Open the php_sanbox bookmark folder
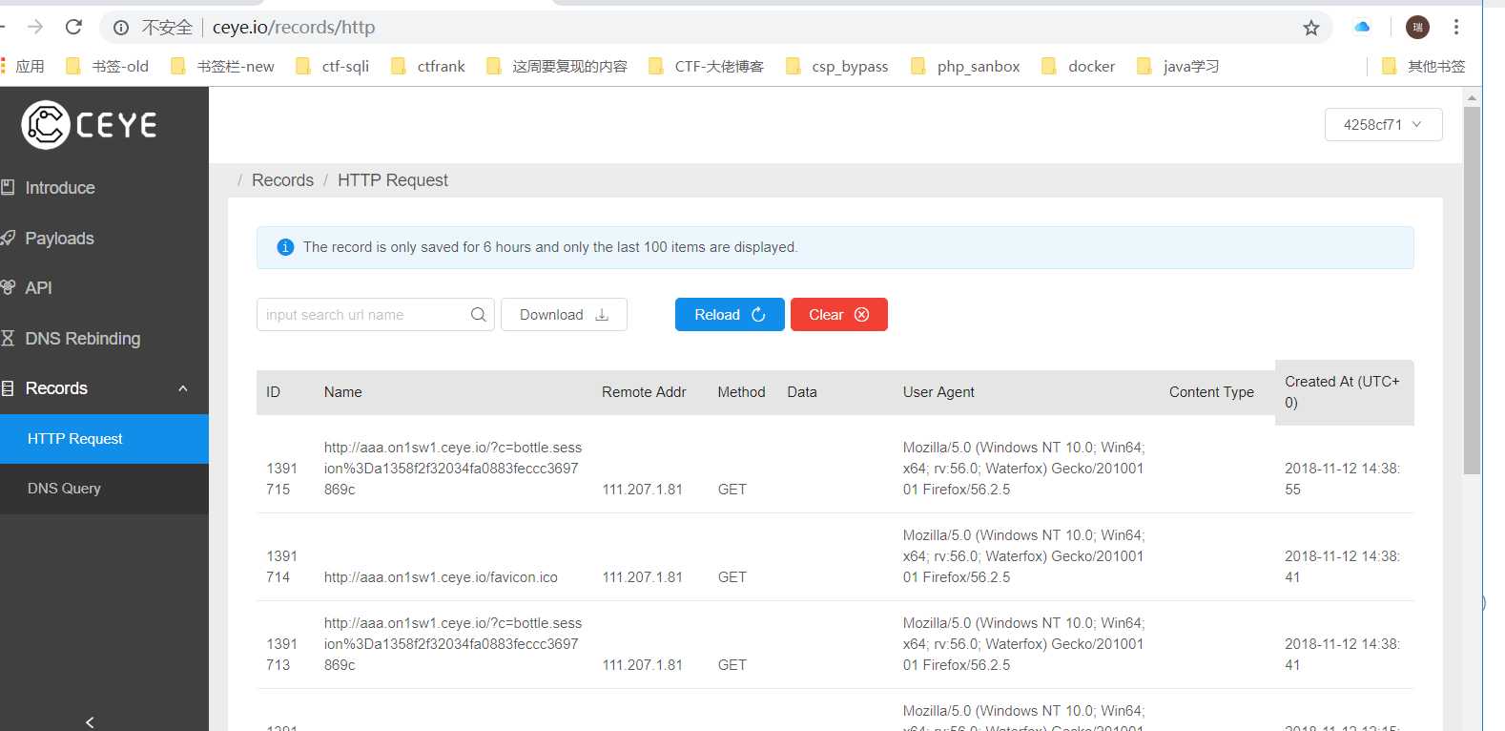 click(965, 66)
